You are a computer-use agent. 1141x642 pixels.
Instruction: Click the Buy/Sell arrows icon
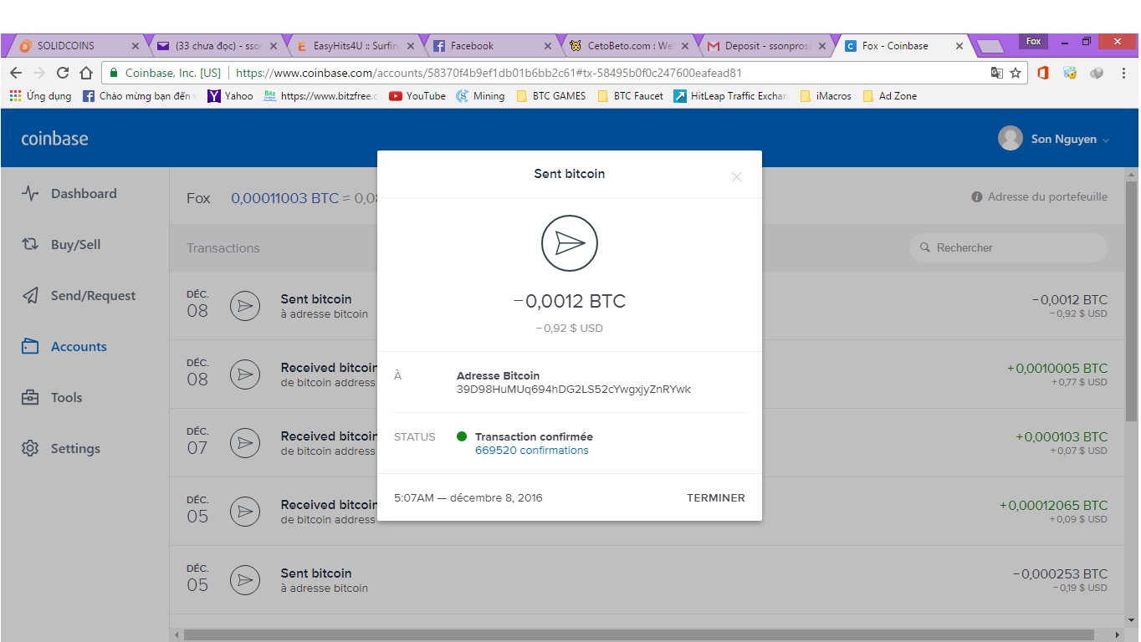[x=30, y=245]
